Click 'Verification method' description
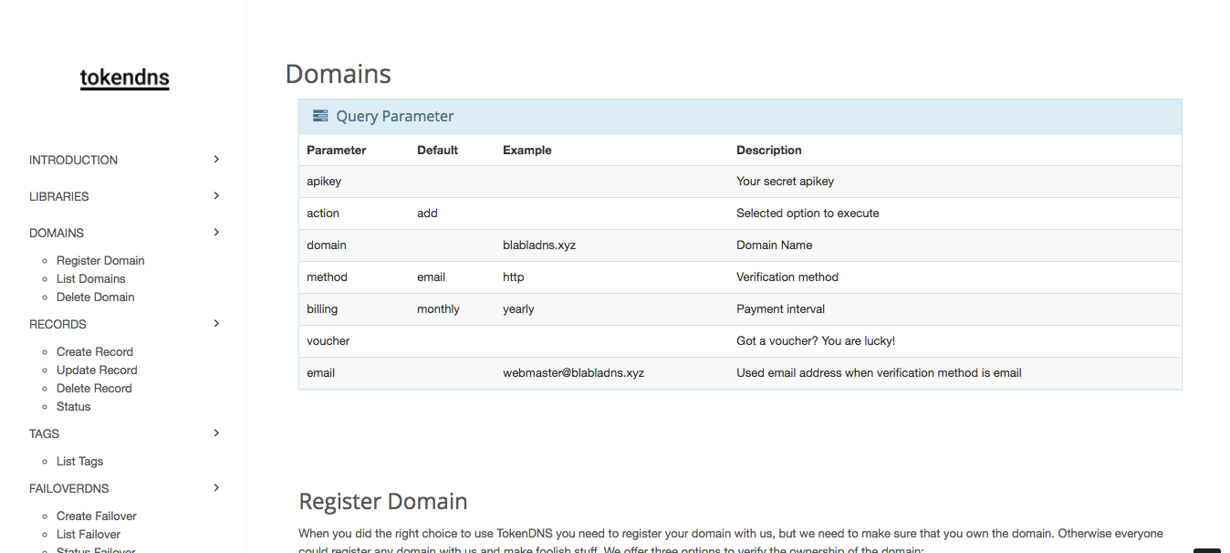 [787, 276]
